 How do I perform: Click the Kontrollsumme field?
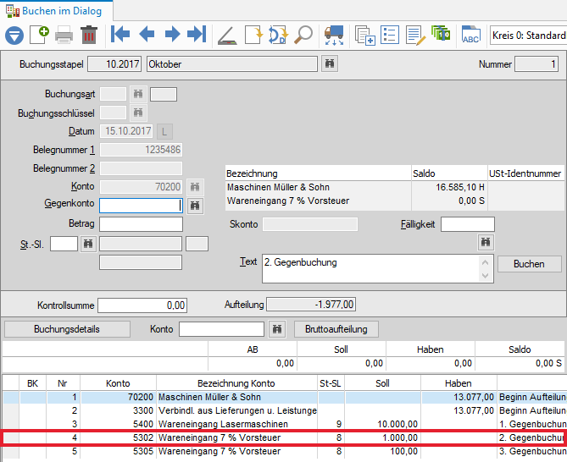(x=142, y=305)
